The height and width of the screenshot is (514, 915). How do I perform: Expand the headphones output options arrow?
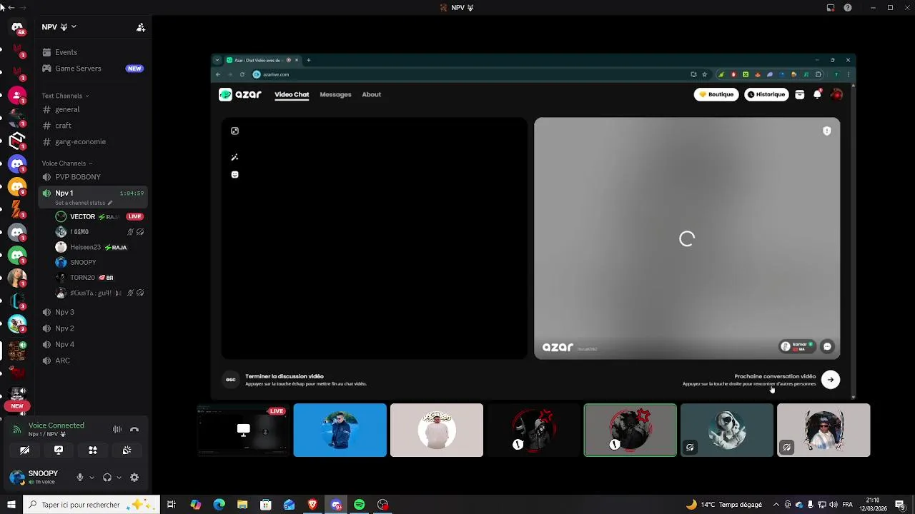coord(119,478)
